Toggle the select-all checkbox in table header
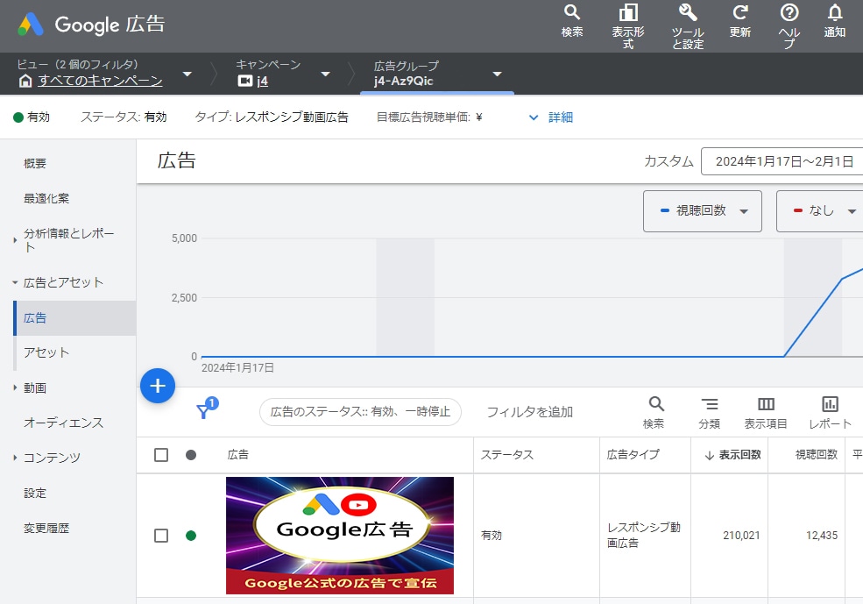 161,455
